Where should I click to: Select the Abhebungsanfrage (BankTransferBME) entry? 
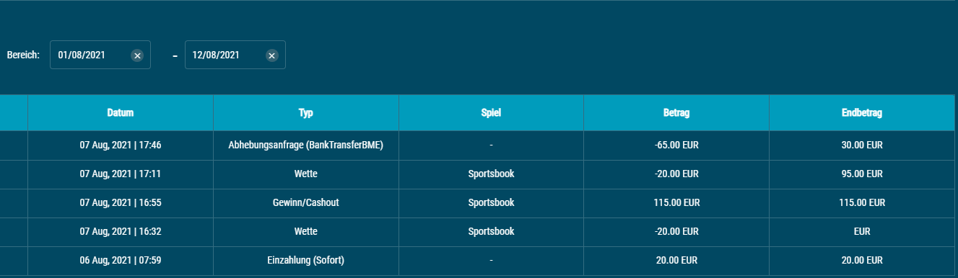coord(306,145)
